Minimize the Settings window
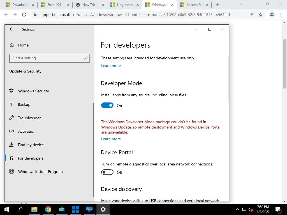Image resolution: width=287 pixels, height=215 pixels. click(197, 29)
